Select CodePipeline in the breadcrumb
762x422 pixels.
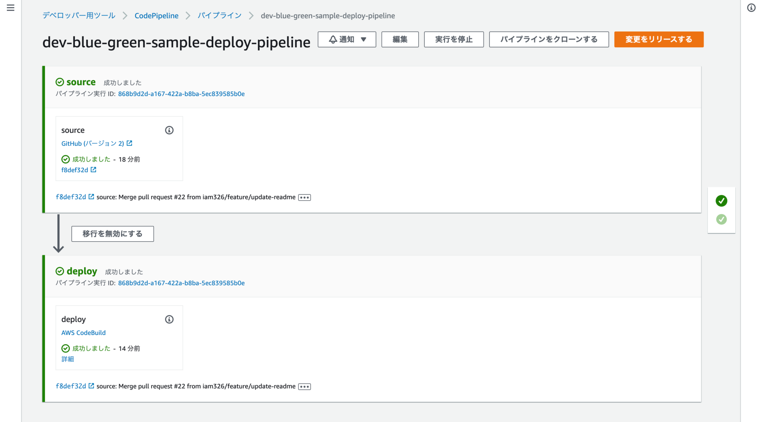click(x=156, y=16)
